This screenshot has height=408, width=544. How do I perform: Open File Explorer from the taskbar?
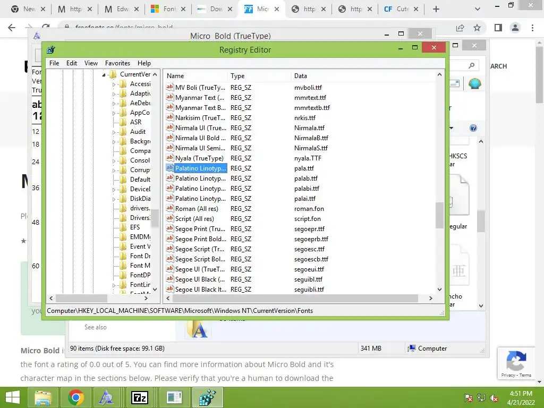(42, 397)
